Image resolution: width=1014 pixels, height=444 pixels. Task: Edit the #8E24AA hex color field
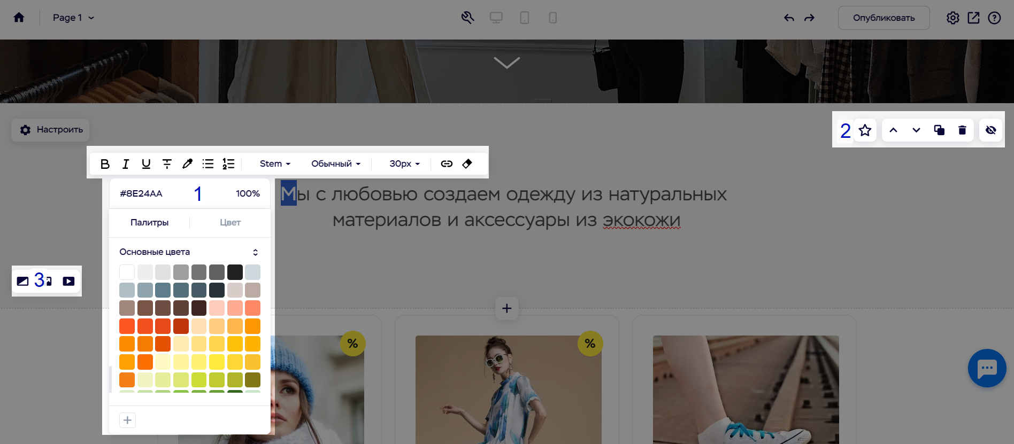coord(141,193)
